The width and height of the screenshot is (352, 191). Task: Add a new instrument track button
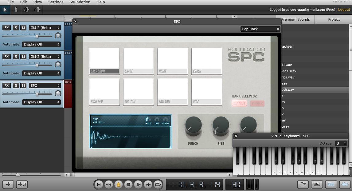pyautogui.click(x=22, y=185)
